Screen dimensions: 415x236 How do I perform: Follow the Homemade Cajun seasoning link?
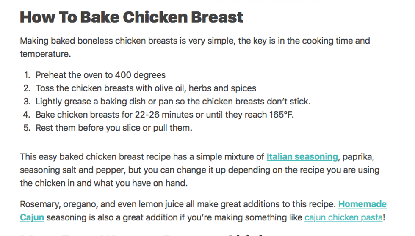coord(362,204)
